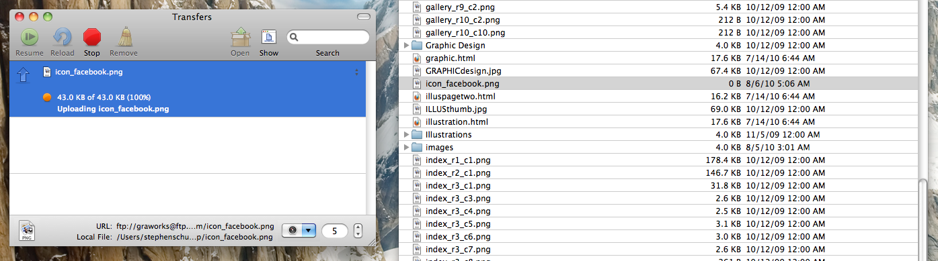
Task: Select the index_r2_c1.png row
Action: [x=658, y=173]
